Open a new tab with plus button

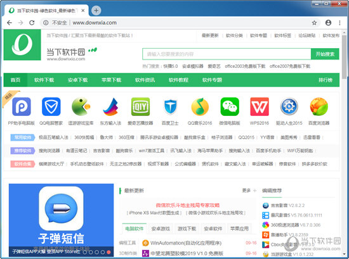click(x=96, y=10)
